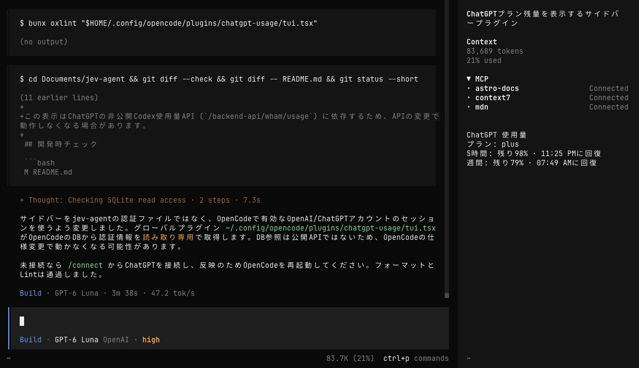Click the 83,689 tokens value
Image resolution: width=639 pixels, height=368 pixels.
coord(495,51)
